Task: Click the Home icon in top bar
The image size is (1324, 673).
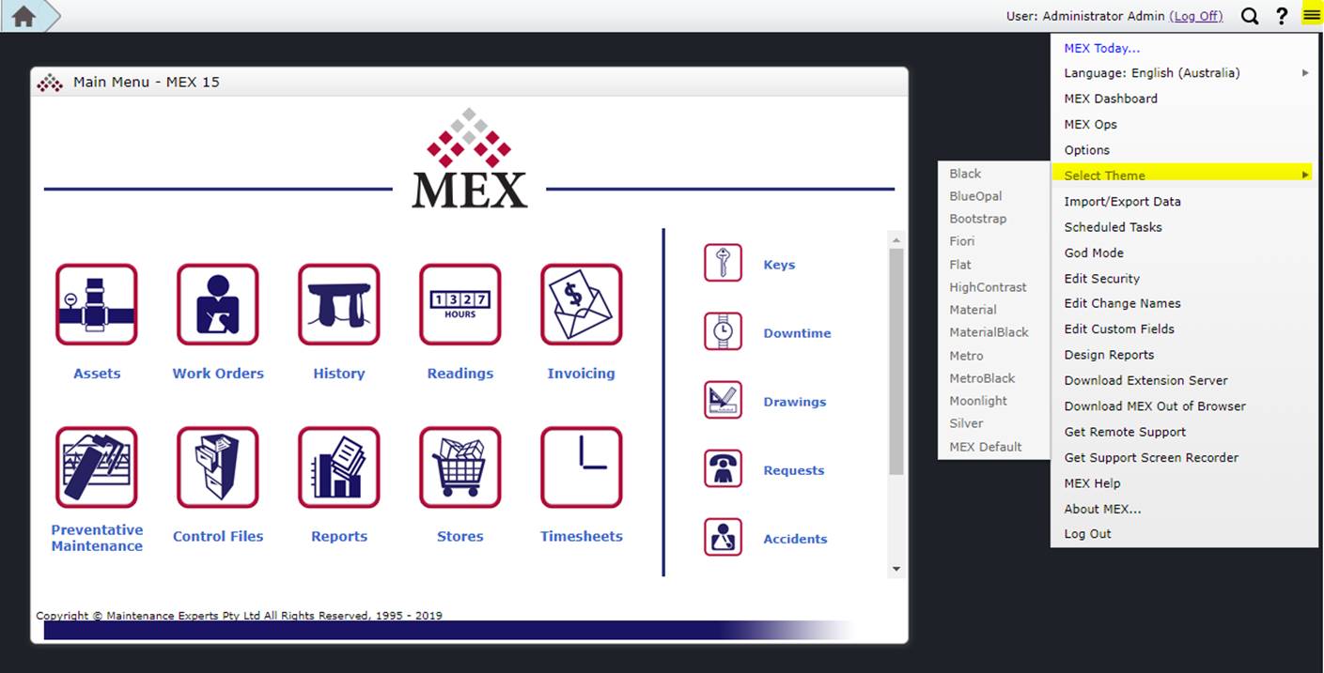Action: click(x=23, y=16)
